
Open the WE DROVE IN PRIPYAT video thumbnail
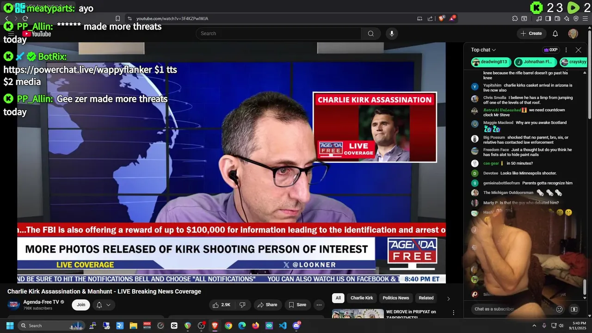coord(358,314)
